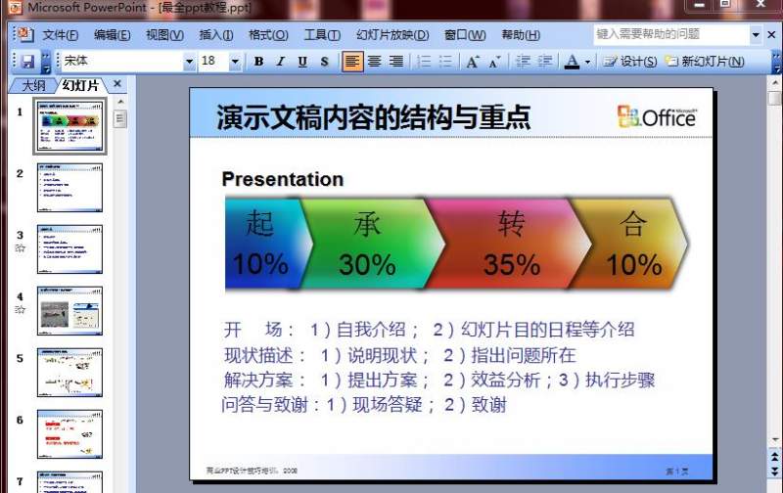
Task: Select slide 6 thumbnail
Action: pos(69,433)
